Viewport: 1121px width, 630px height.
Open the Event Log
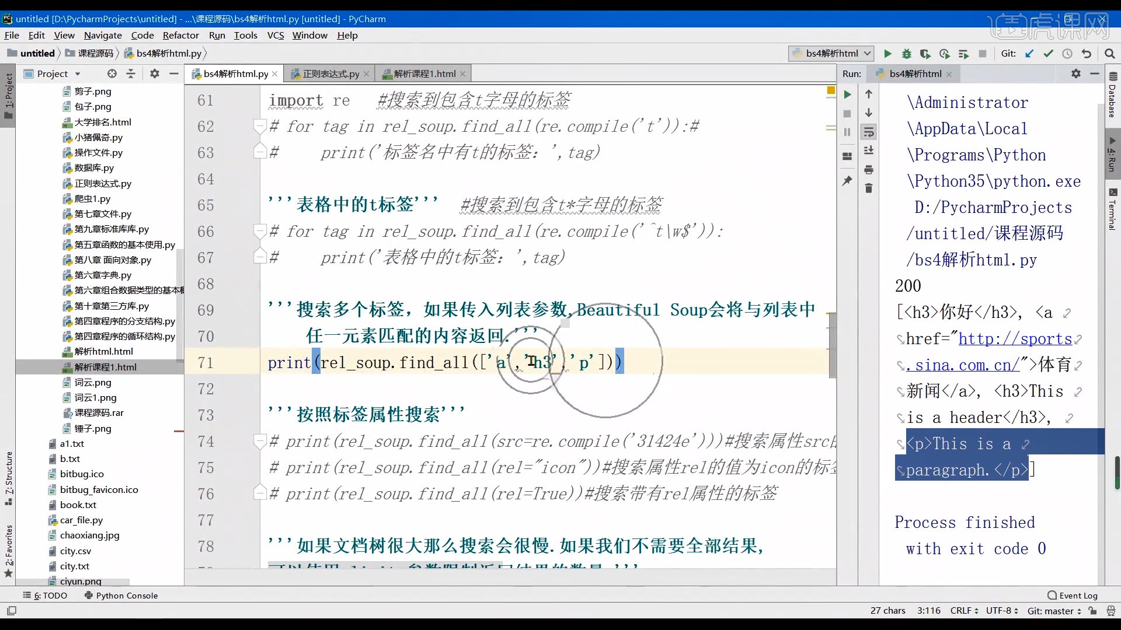click(x=1073, y=596)
